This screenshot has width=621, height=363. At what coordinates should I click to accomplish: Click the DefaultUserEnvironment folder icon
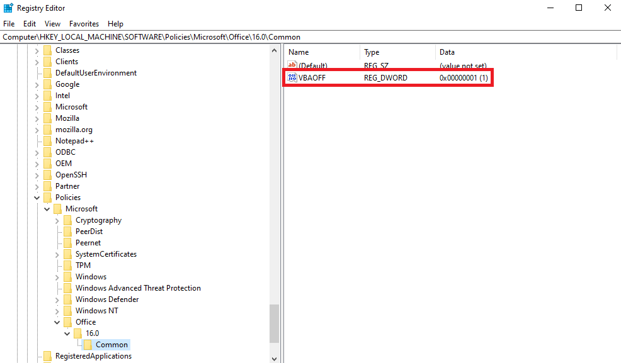click(47, 73)
